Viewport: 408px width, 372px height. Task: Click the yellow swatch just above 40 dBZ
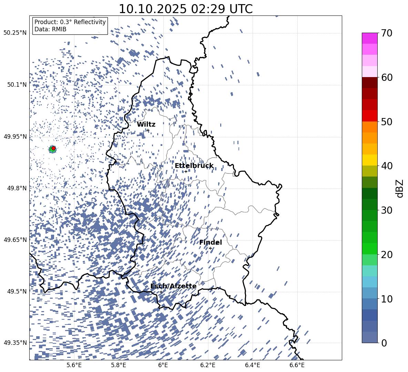[x=369, y=160]
